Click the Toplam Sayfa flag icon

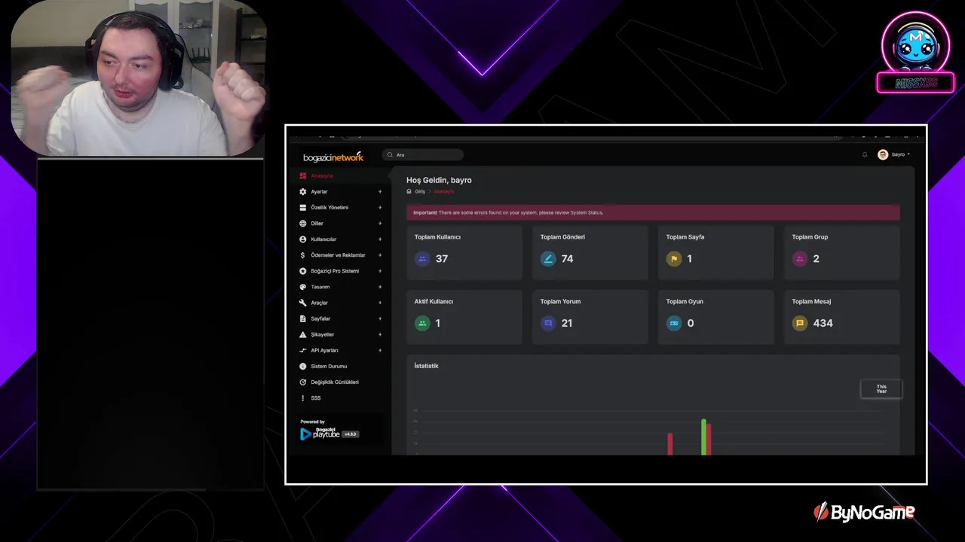(674, 259)
